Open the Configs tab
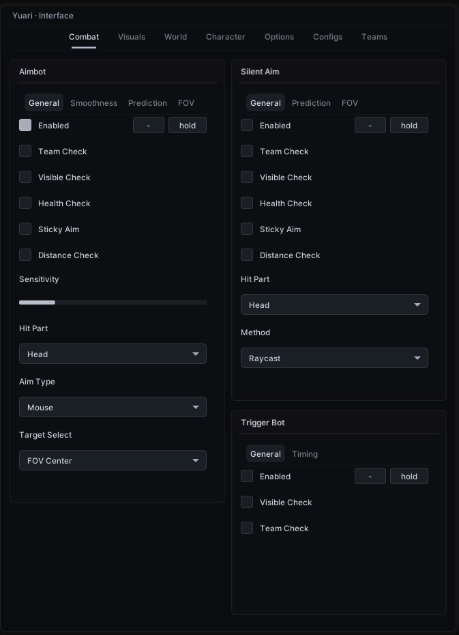The height and width of the screenshot is (635, 459). coord(327,37)
